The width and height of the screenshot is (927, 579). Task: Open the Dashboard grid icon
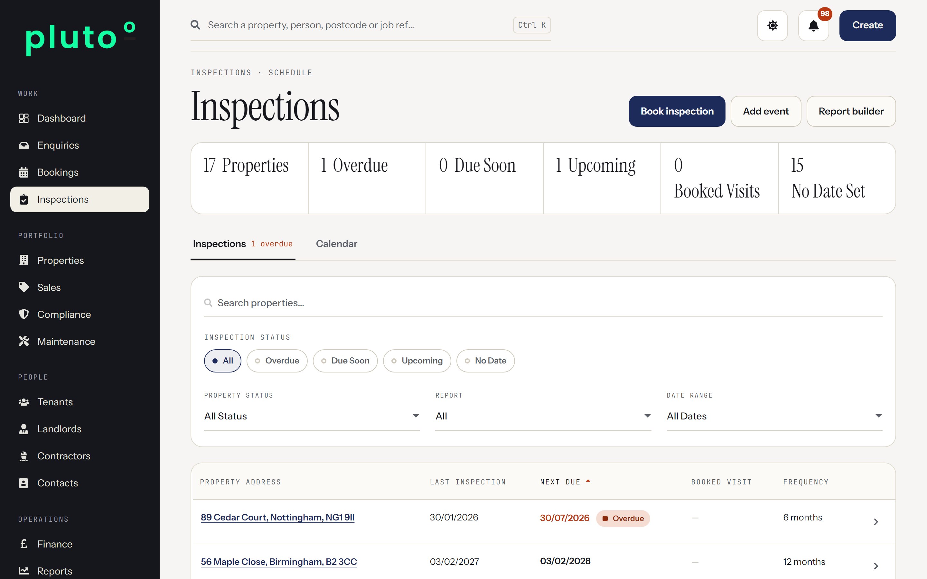pos(24,118)
